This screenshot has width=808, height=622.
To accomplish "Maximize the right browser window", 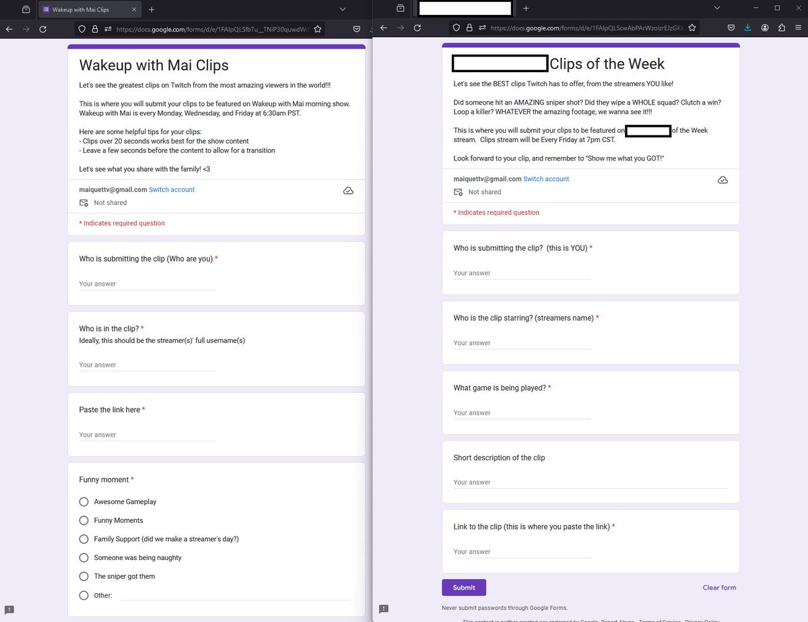I will (x=777, y=8).
